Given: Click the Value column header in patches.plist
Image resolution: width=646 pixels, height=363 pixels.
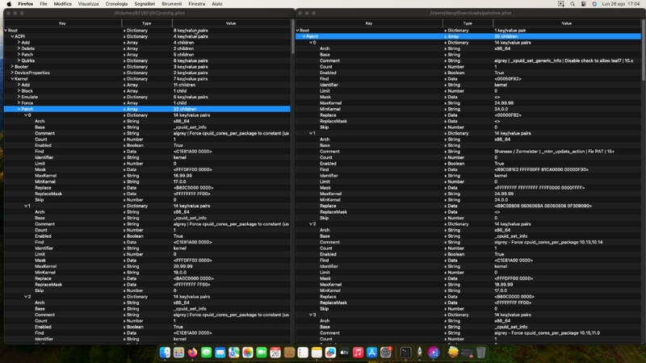Looking at the screenshot, I should pos(565,23).
